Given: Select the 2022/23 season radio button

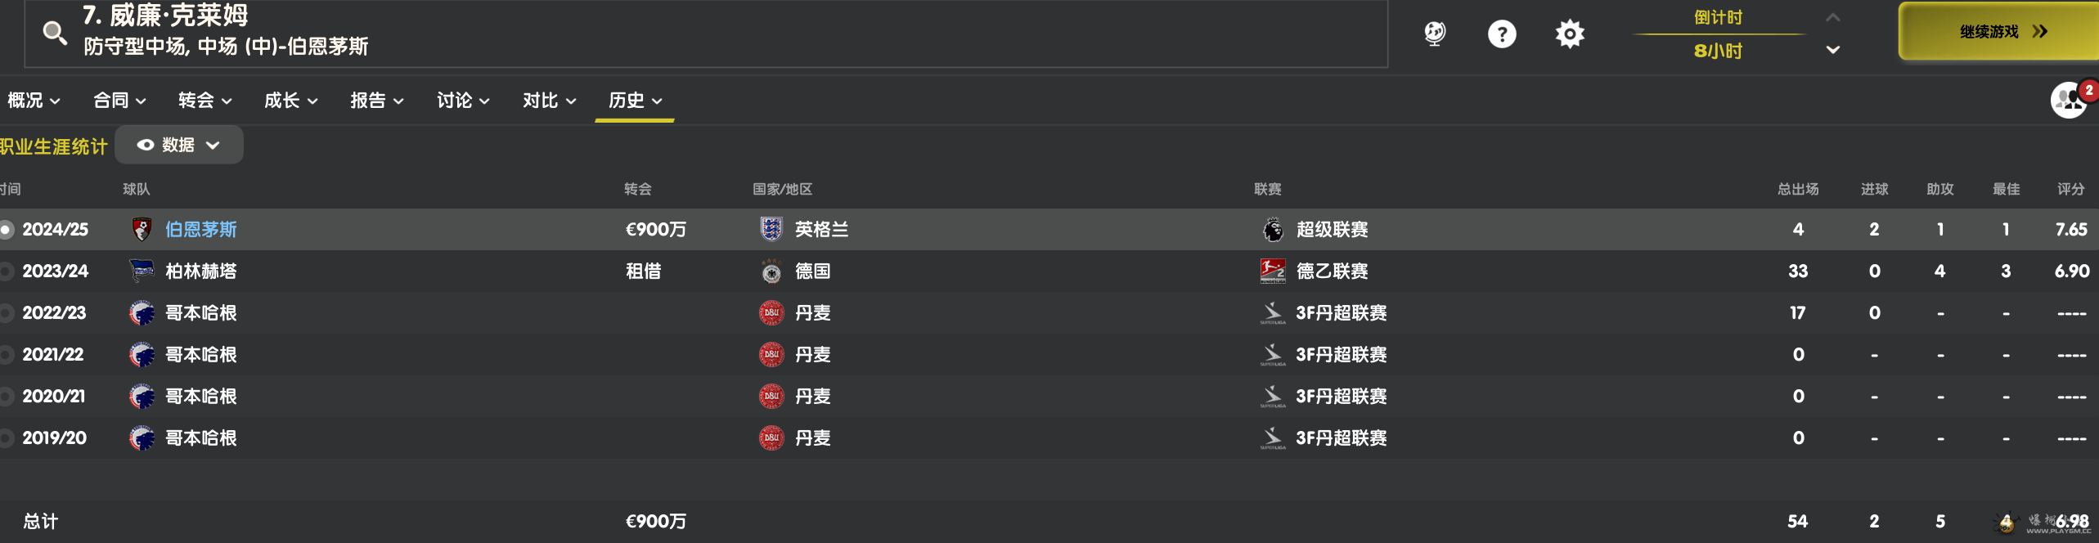Looking at the screenshot, I should [6, 313].
